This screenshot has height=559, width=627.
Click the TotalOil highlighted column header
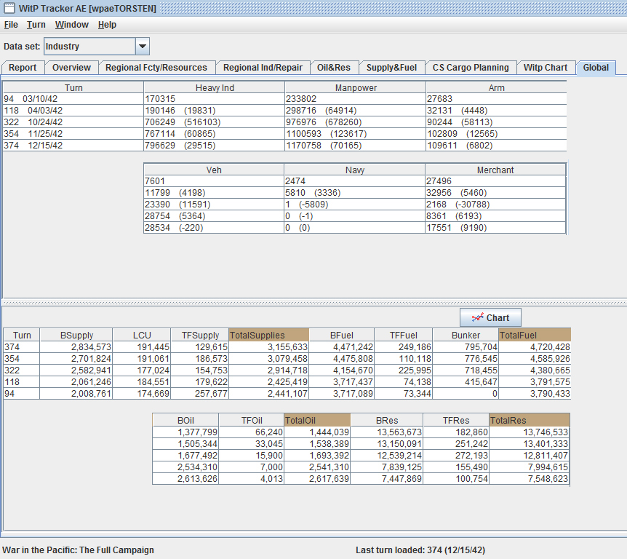click(x=317, y=421)
